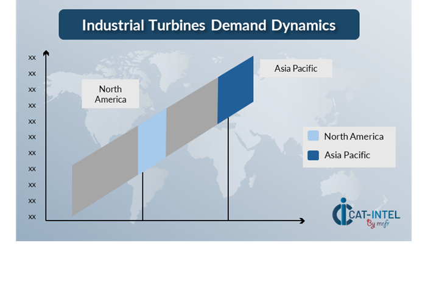Click the topmost xx axis label
The height and width of the screenshot is (285, 442).
coord(32,57)
